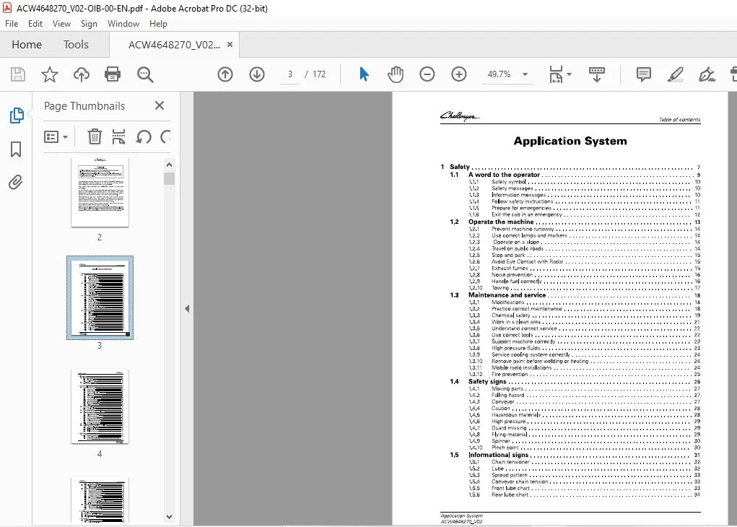This screenshot has height=527, width=737.
Task: Add a comment with sticky note icon
Action: pos(643,74)
